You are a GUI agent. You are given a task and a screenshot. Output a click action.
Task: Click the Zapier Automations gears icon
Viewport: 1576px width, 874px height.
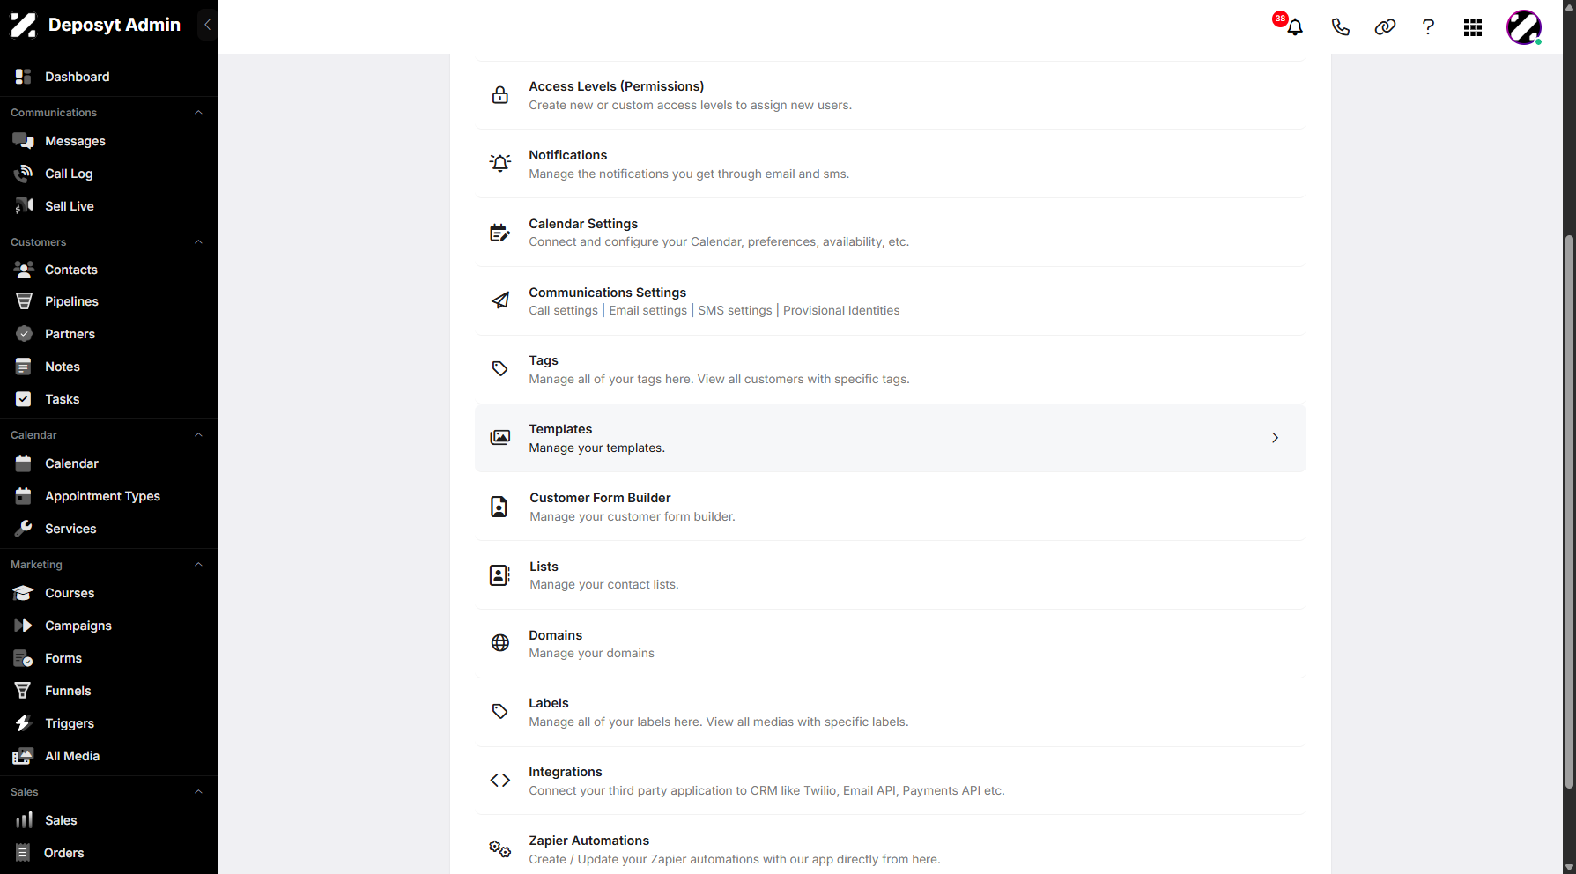500,849
